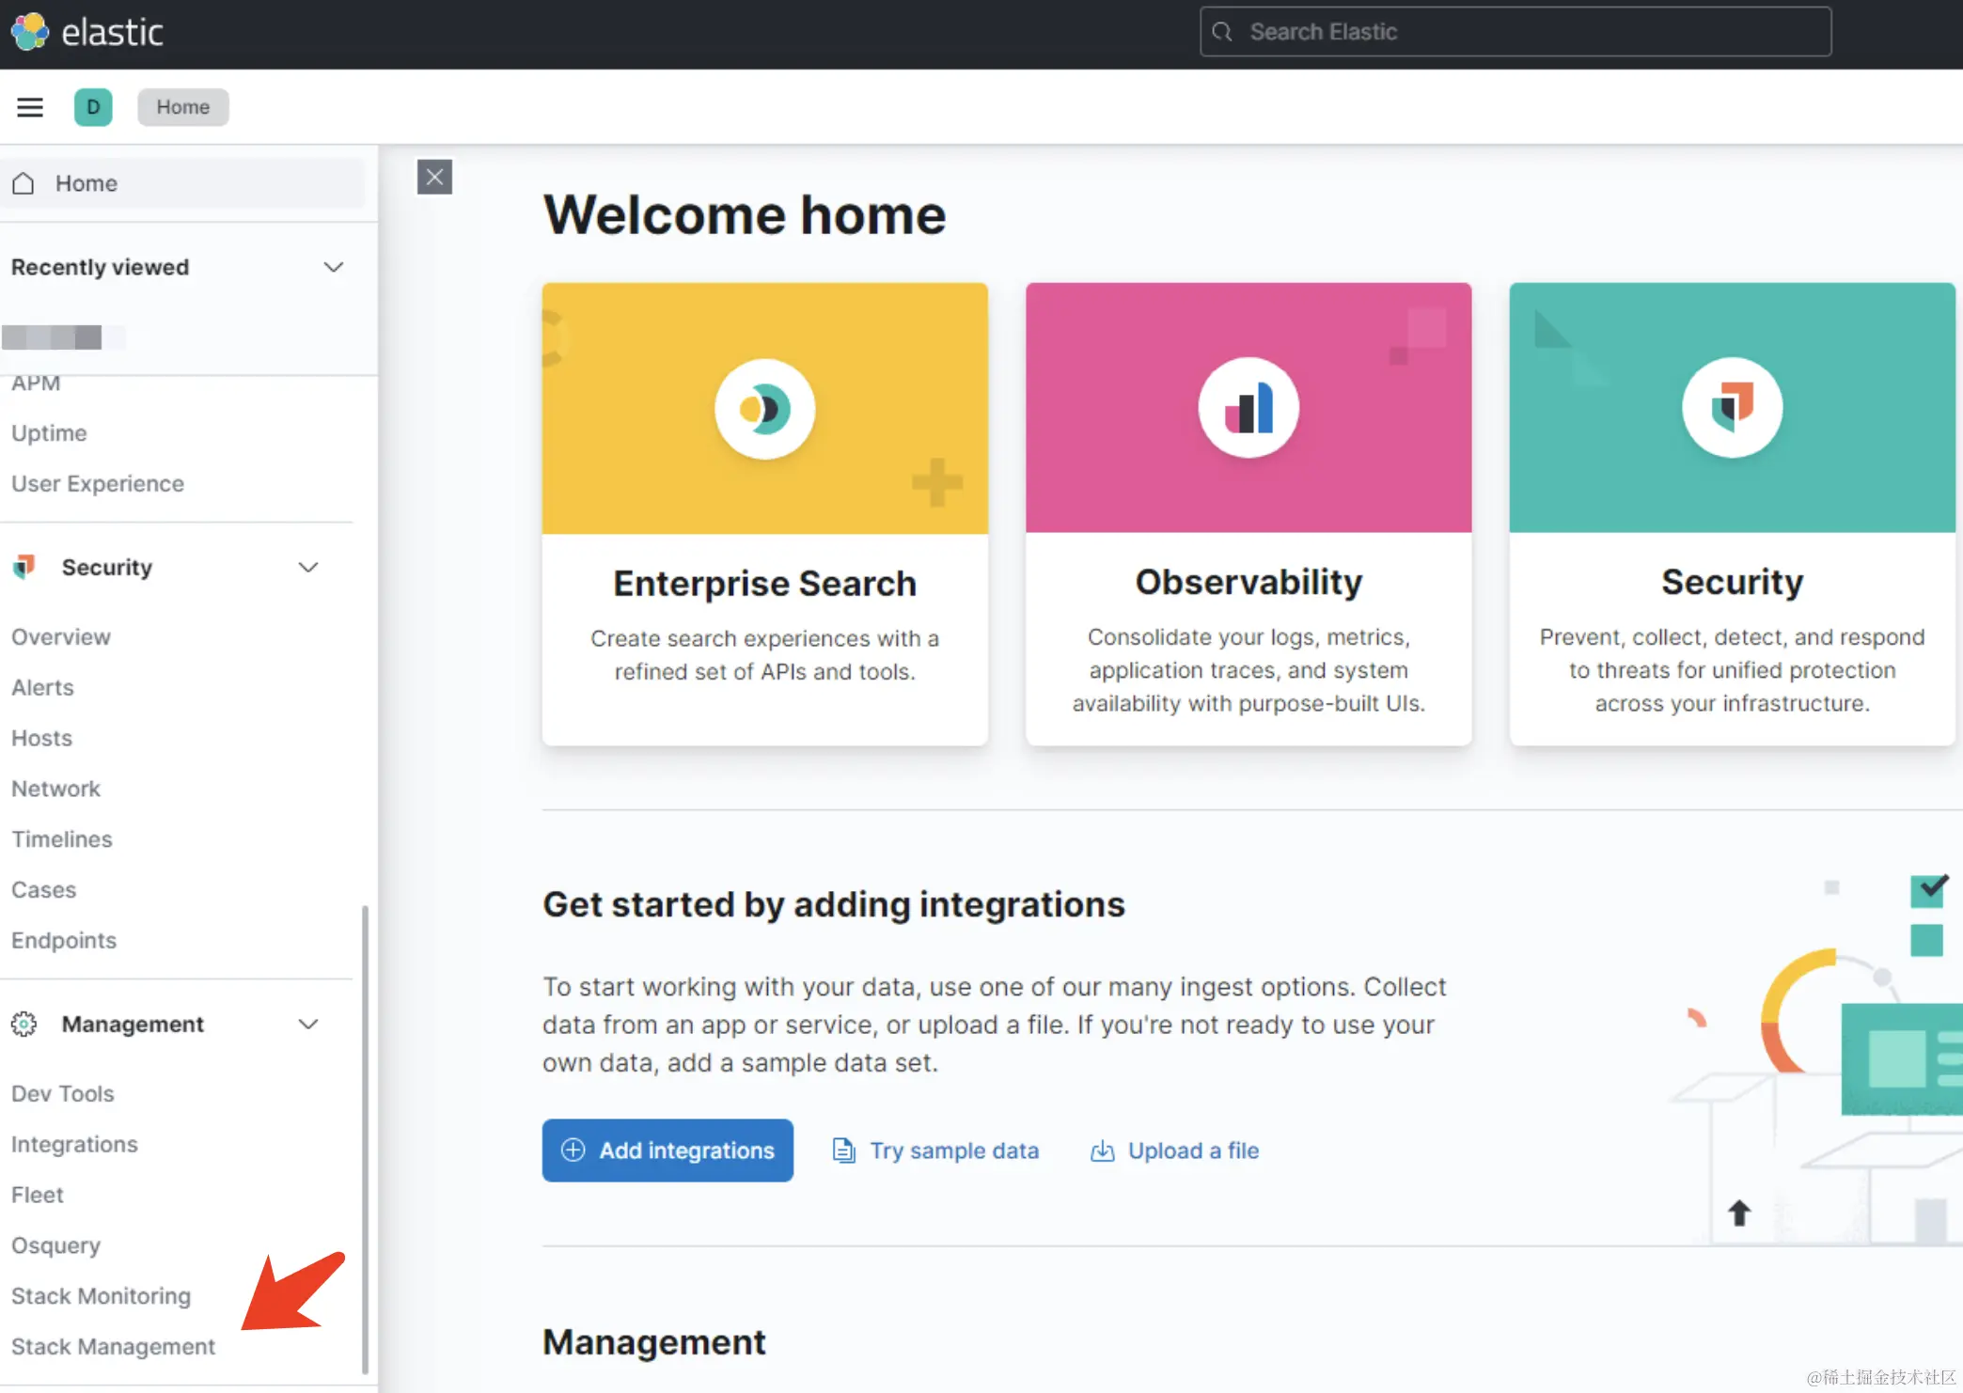Open Security Overview link
Viewport: 1963px width, 1393px height.
pos(61,637)
